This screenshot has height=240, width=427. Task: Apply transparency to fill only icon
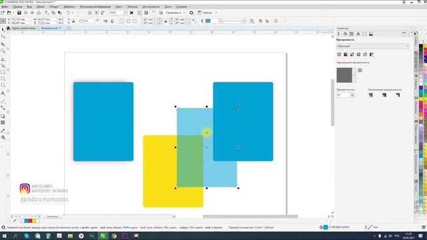click(384, 95)
